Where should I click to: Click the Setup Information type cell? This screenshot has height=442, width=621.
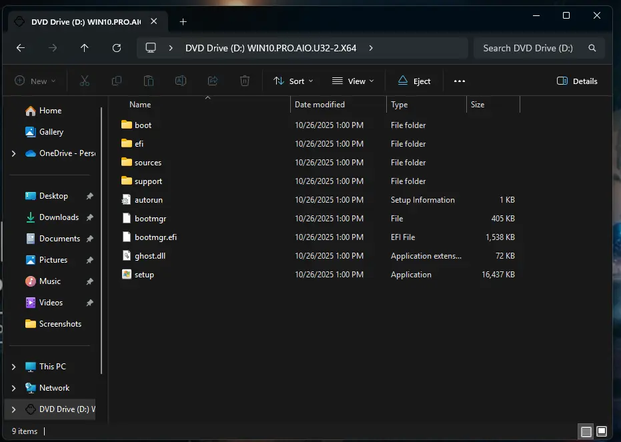pyautogui.click(x=423, y=200)
